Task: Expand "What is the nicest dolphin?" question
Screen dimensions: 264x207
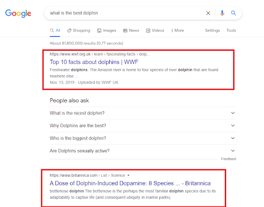Action: 143,113
